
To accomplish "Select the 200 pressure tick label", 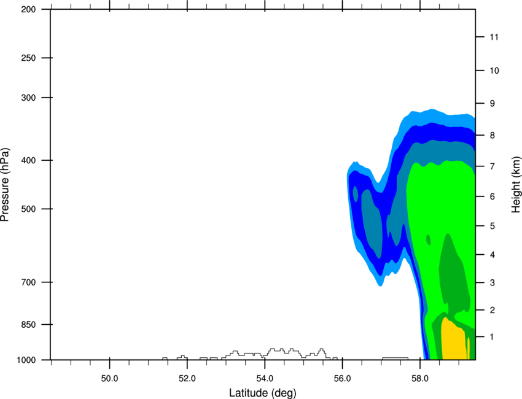I will coord(28,9).
